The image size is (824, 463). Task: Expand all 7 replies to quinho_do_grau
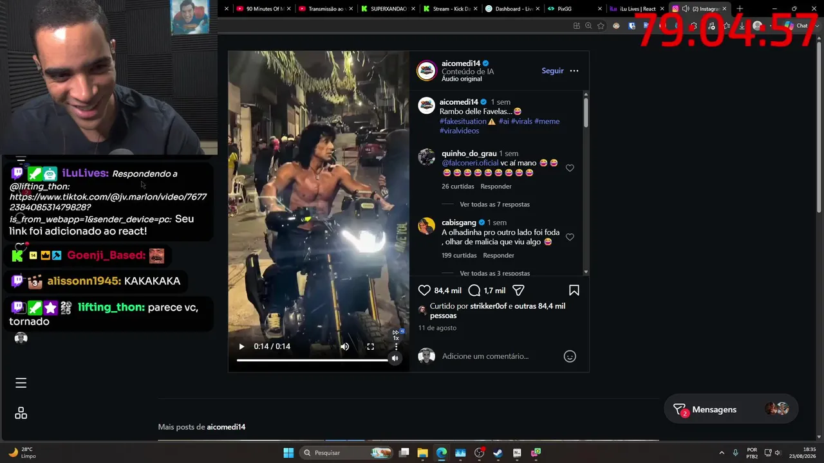(x=494, y=204)
